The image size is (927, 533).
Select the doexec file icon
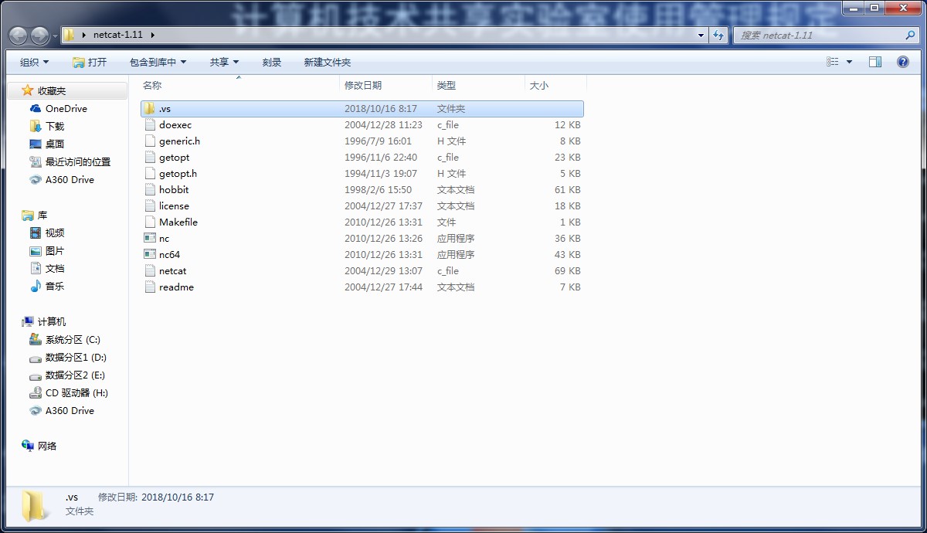(x=150, y=125)
